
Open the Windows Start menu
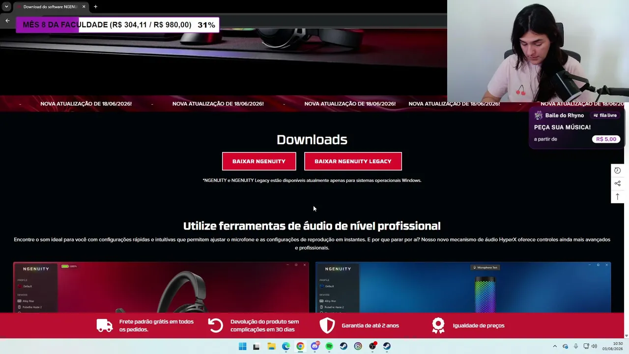tap(242, 346)
